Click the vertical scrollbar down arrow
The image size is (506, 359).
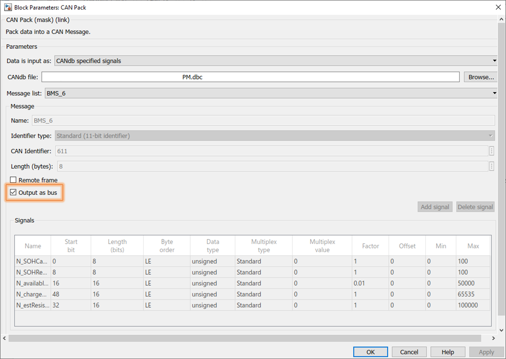click(502, 330)
